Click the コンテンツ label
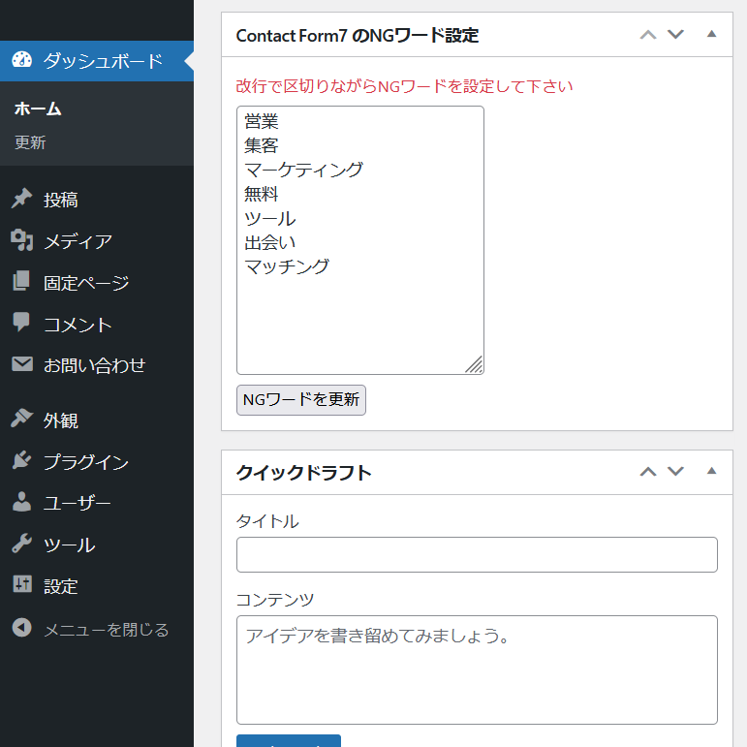Image resolution: width=747 pixels, height=747 pixels. pyautogui.click(x=275, y=600)
